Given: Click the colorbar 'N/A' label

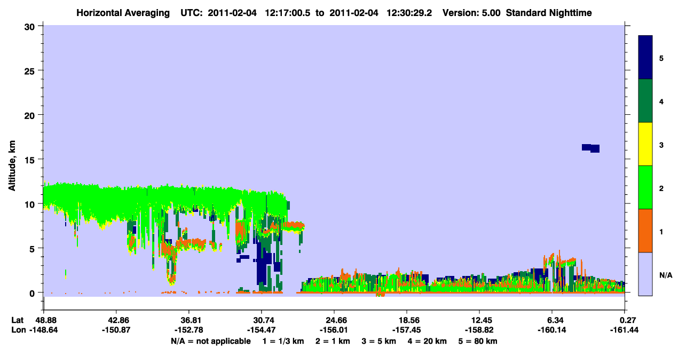Looking at the screenshot, I should click(x=665, y=275).
